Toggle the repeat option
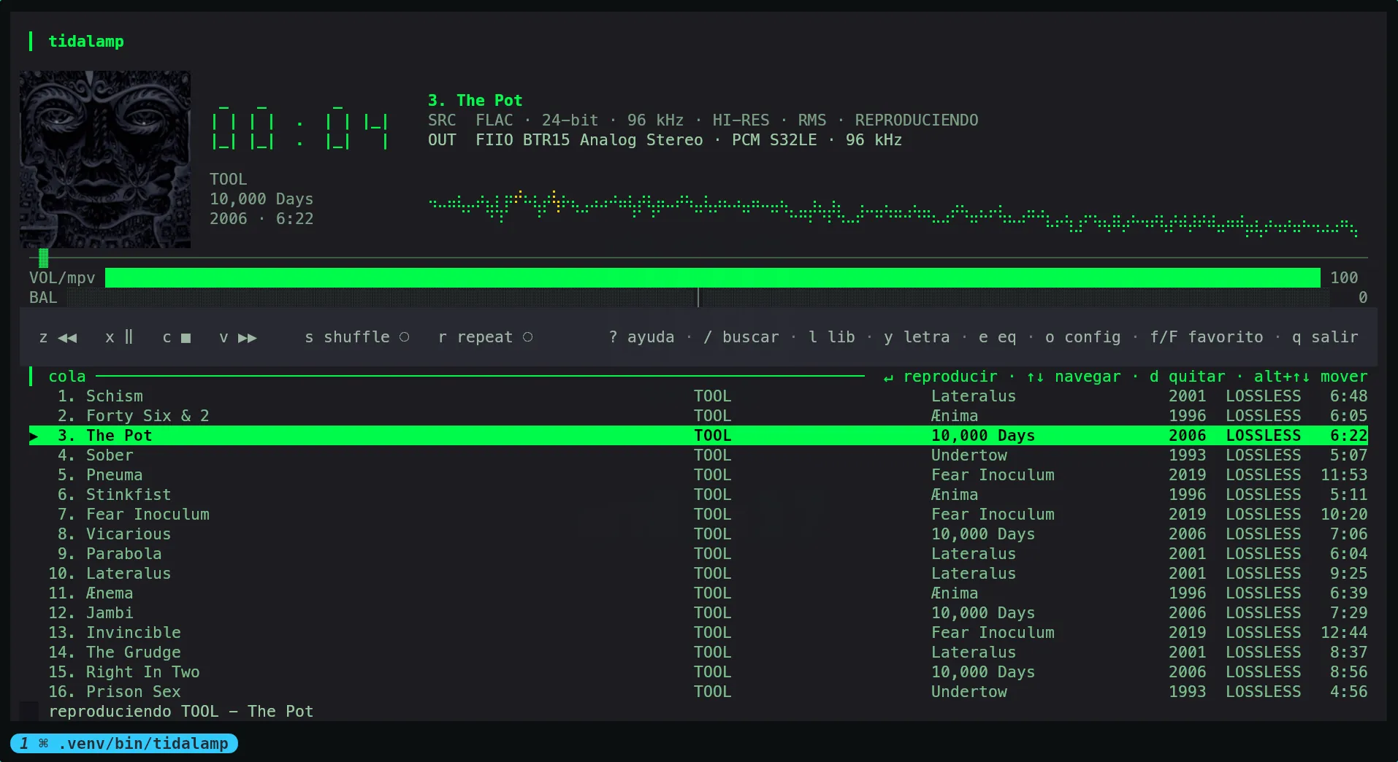This screenshot has width=1398, height=762. coord(486,337)
